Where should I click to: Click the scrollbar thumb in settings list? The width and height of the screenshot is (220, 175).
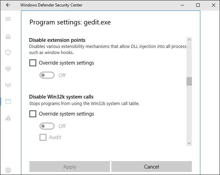189,81
